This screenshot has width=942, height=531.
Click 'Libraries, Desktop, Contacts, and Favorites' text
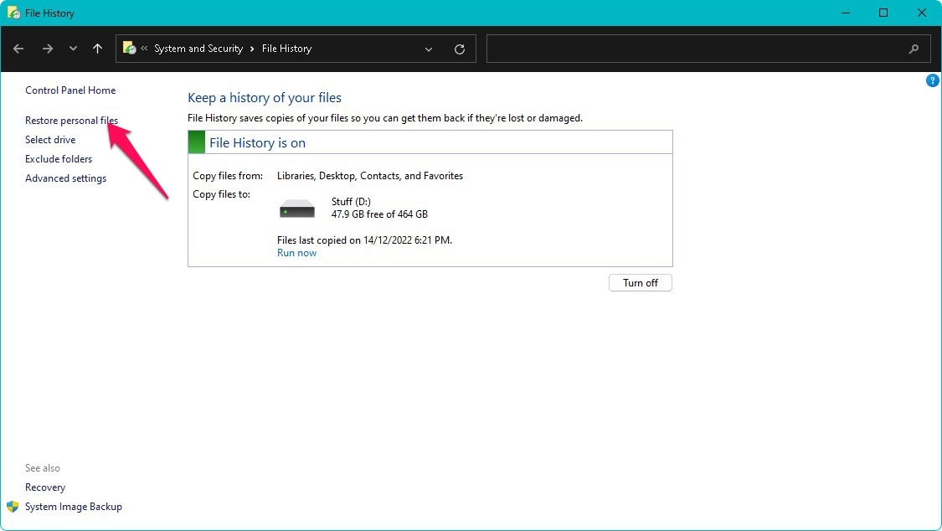(370, 176)
